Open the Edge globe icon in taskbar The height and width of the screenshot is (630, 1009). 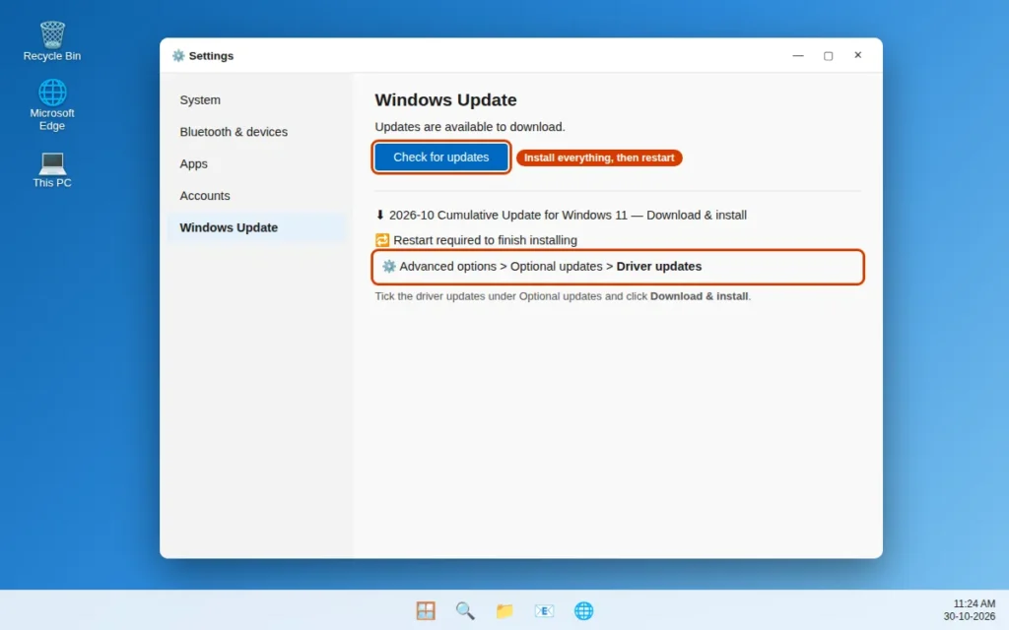pyautogui.click(x=583, y=610)
